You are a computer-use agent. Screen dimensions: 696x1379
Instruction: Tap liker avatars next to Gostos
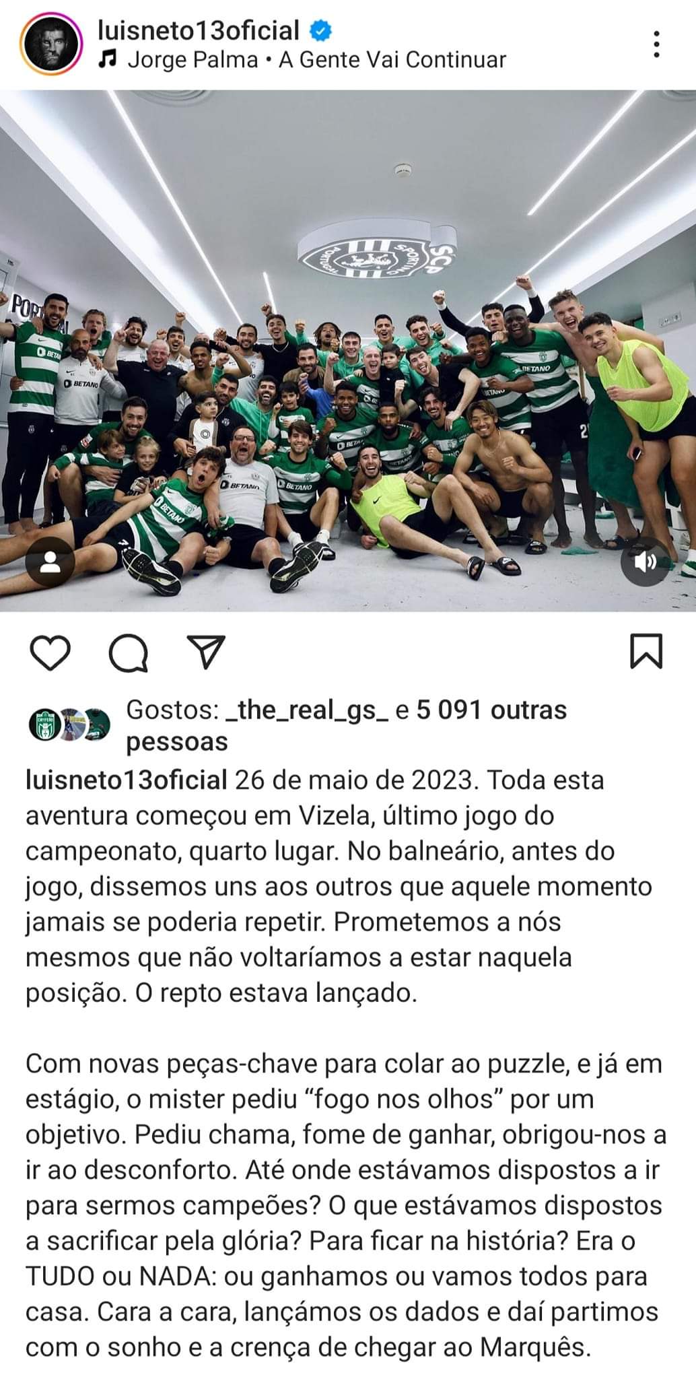click(70, 725)
